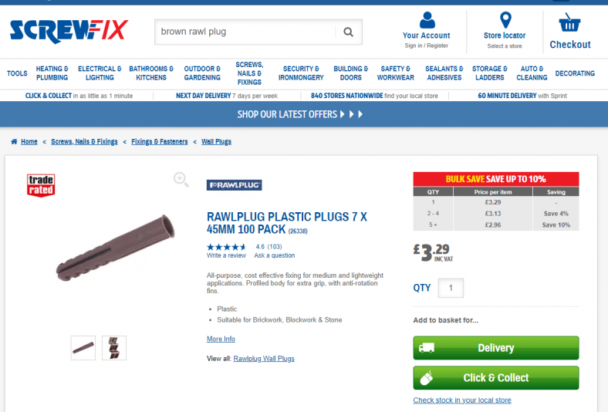
Task: Expand Shop Our Latest Offers banner
Action: (x=300, y=114)
